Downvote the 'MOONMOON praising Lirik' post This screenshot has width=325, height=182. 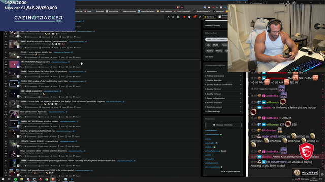click(x=6, y=67)
